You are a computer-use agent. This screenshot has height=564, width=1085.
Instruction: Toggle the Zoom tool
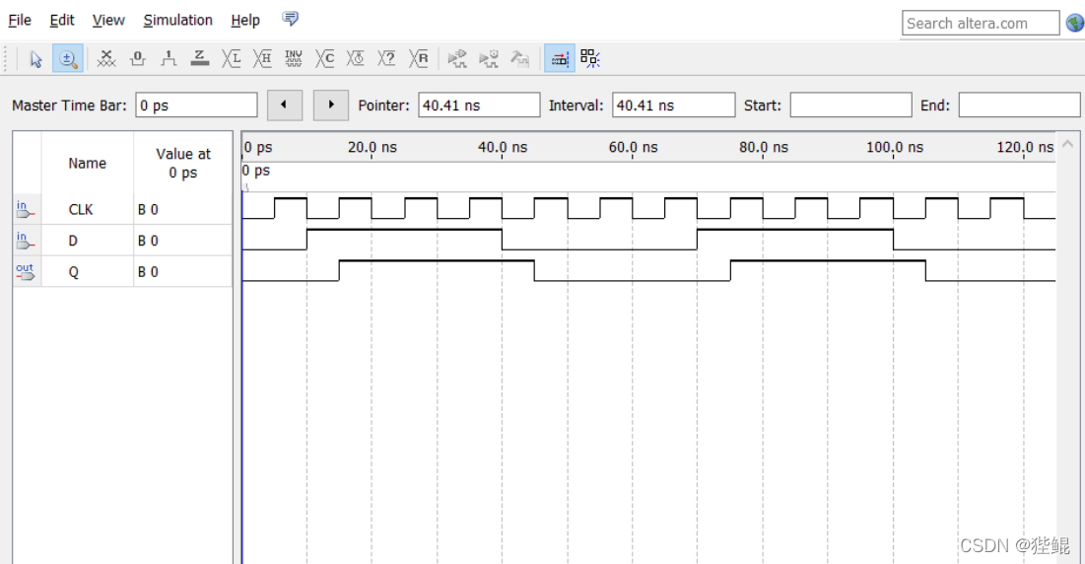[x=68, y=59]
